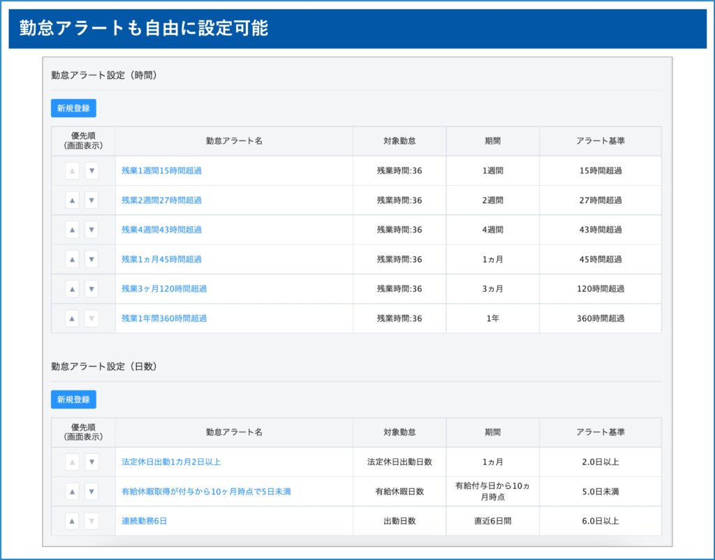Open the 残業1ヵ月45時間超過 alert link
The height and width of the screenshot is (560, 715).
coord(161,259)
